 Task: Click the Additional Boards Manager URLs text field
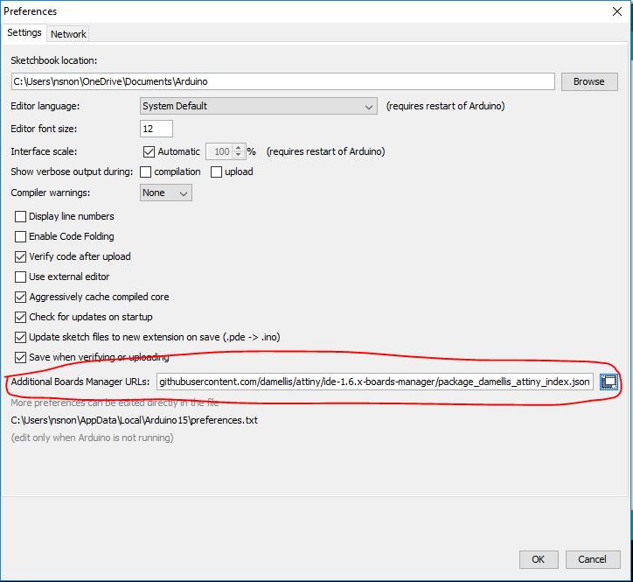click(x=374, y=382)
